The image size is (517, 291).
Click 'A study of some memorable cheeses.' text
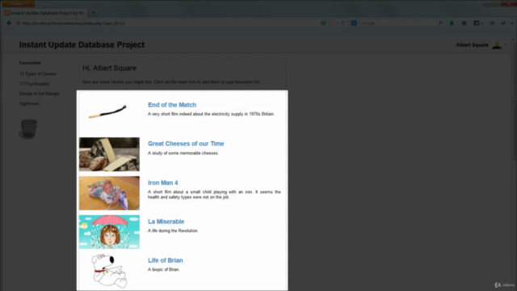coord(183,153)
